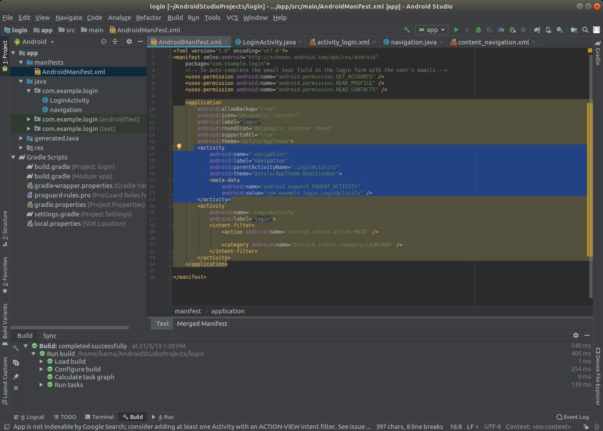Expand the Run tasks node
Image resolution: width=603 pixels, height=431 pixels.
coord(41,385)
